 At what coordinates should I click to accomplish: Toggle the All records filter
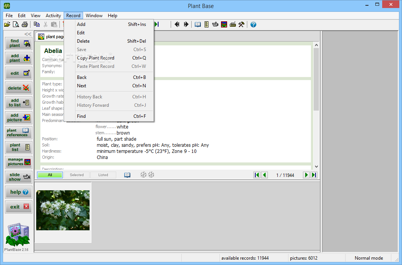(x=50, y=175)
